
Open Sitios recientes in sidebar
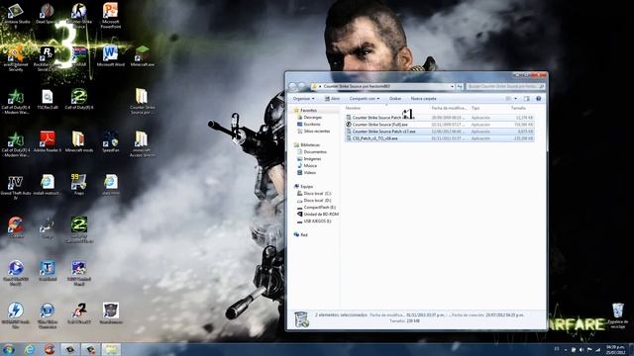click(x=314, y=131)
